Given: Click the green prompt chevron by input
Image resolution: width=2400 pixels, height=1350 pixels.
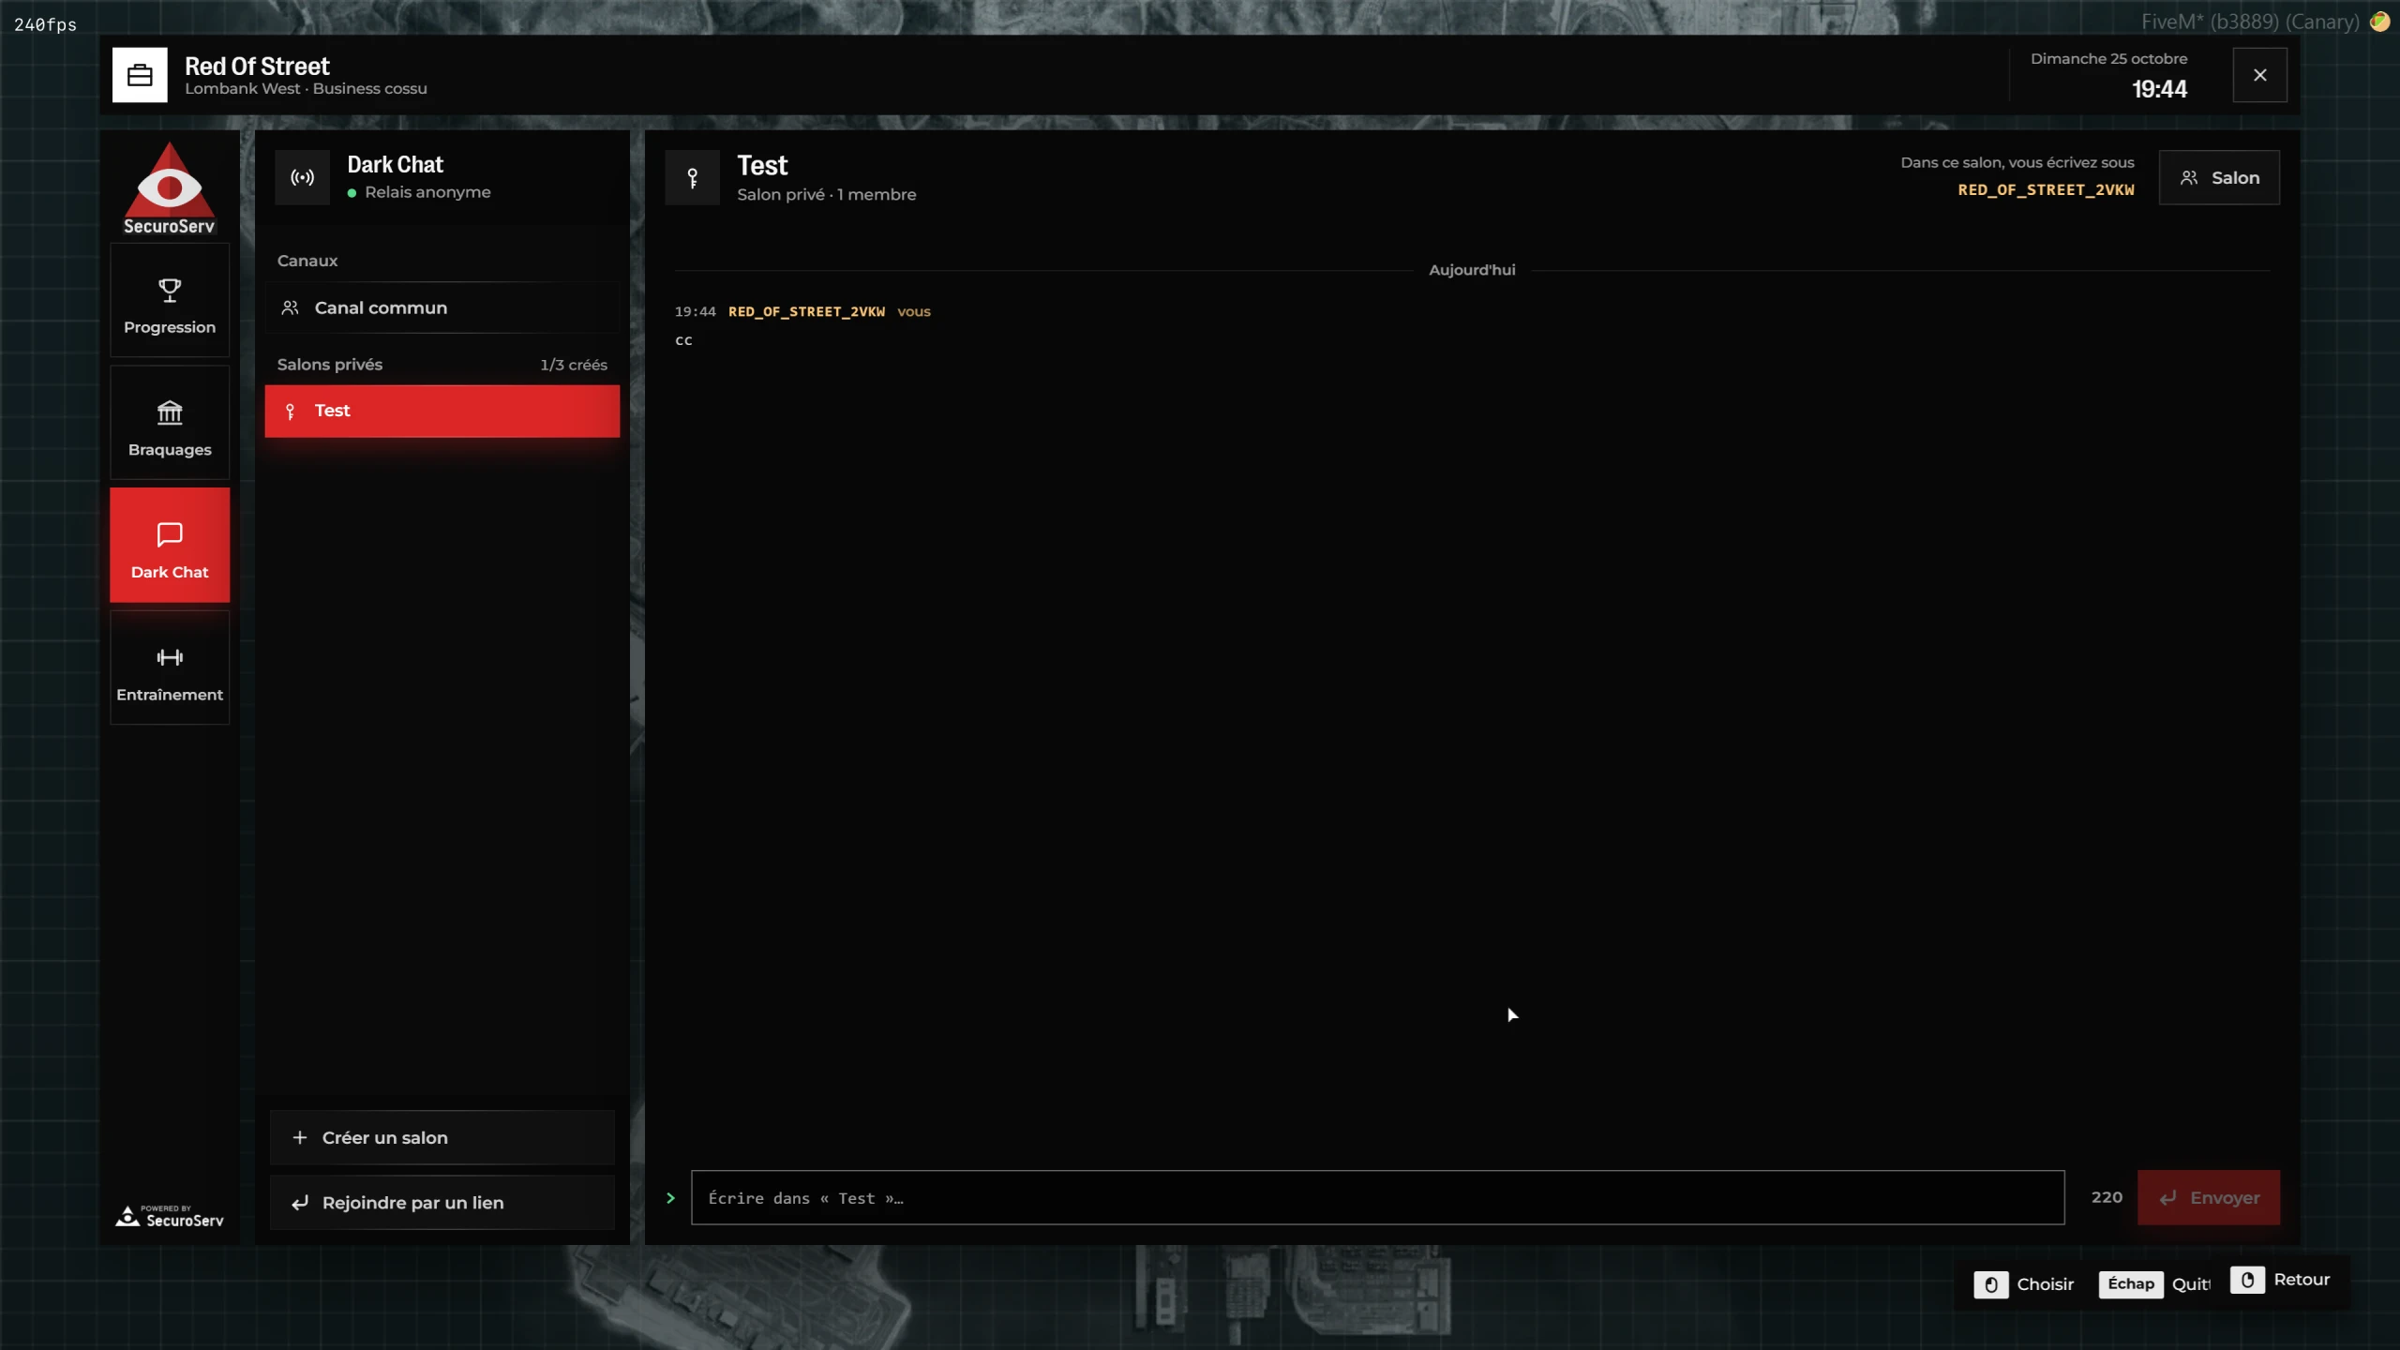Looking at the screenshot, I should click(x=670, y=1198).
